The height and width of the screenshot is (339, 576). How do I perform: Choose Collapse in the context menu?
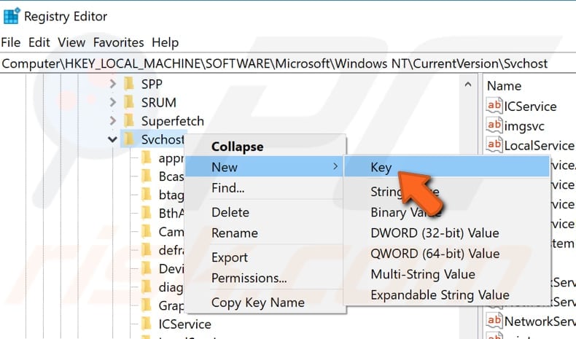coord(237,147)
